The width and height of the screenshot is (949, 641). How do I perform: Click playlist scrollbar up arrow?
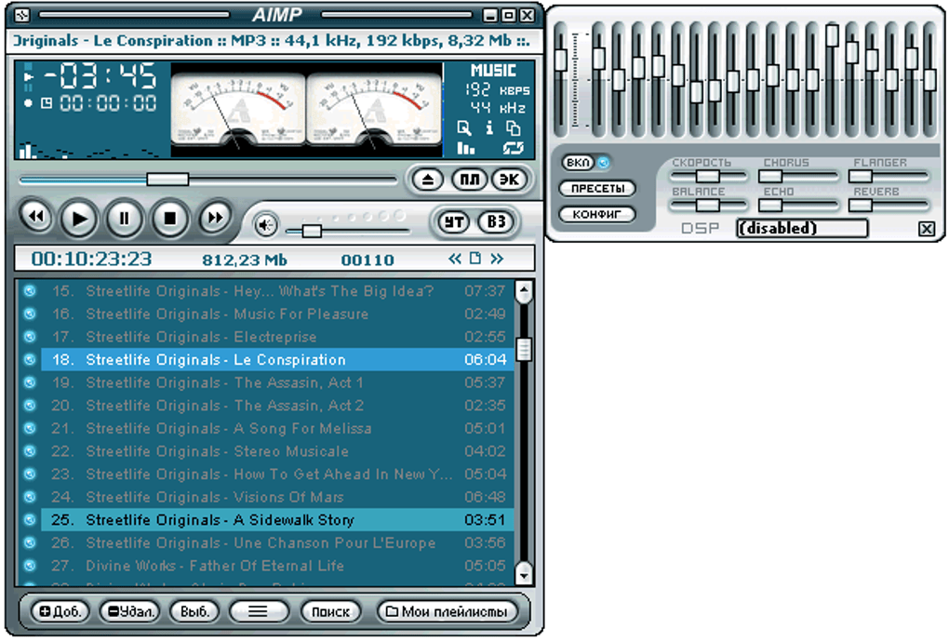pos(524,292)
